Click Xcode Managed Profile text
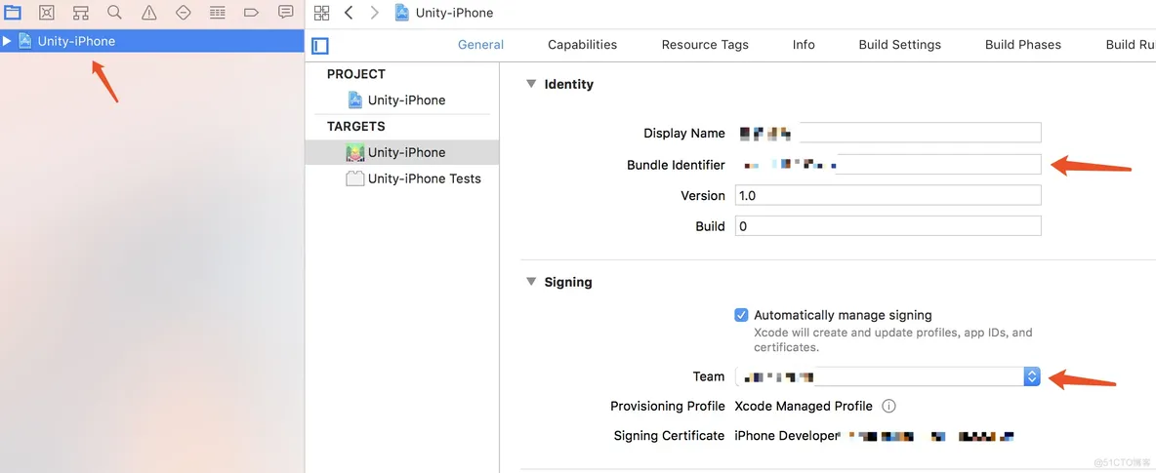The image size is (1156, 473). [x=804, y=406]
